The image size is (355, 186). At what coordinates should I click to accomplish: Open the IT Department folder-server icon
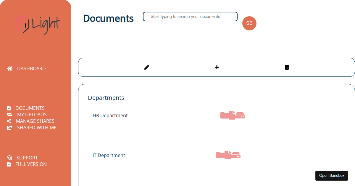click(228, 155)
